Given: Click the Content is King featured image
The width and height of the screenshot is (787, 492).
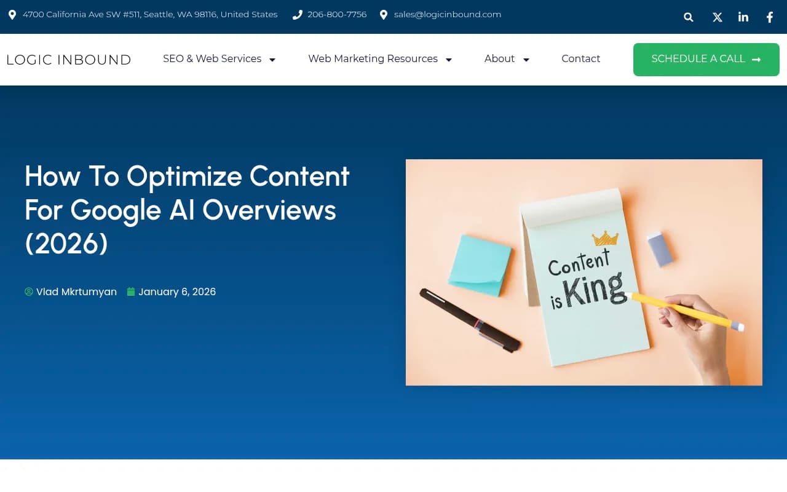Looking at the screenshot, I should click(x=584, y=272).
